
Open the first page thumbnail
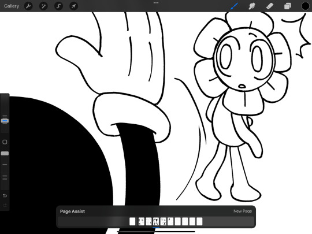132,221
